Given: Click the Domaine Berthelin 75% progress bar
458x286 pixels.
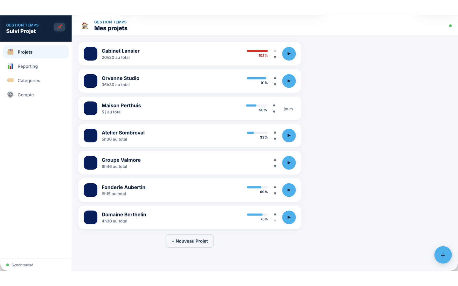Looking at the screenshot, I should pos(257,214).
